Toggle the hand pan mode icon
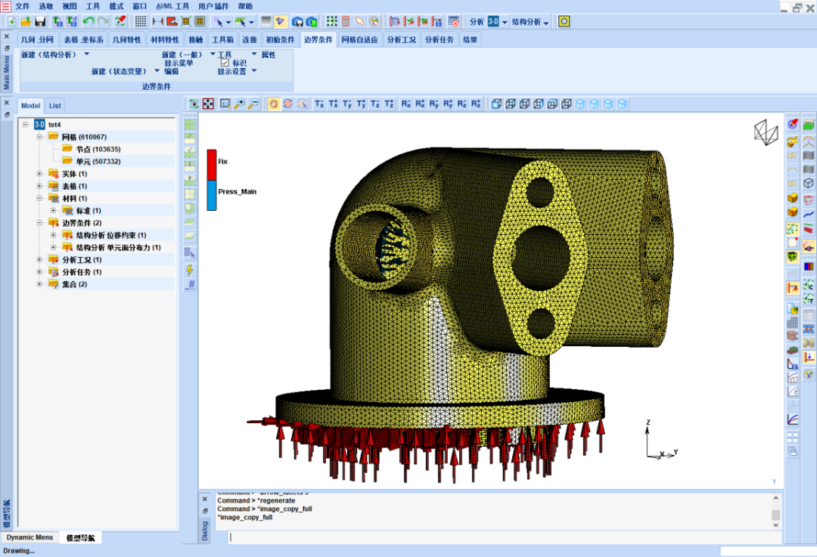Screen dimensions: 817x557 pyautogui.click(x=274, y=104)
